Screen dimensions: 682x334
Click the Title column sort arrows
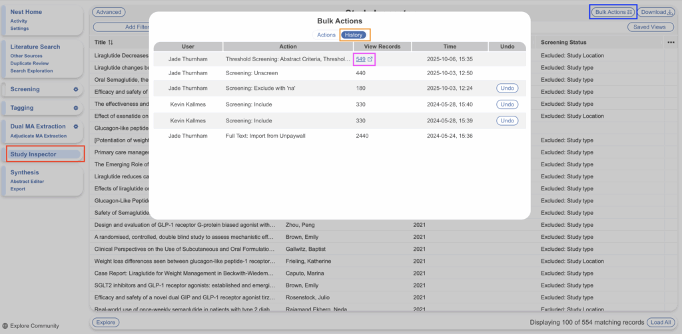pyautogui.click(x=111, y=43)
